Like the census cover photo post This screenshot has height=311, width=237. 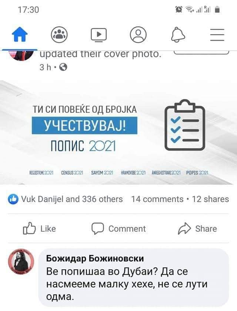tap(39, 228)
